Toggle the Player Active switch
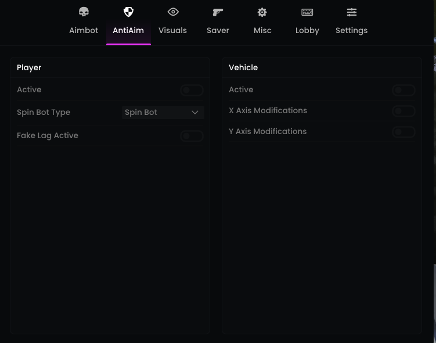Screen dimensions: 436x343 tap(192, 90)
